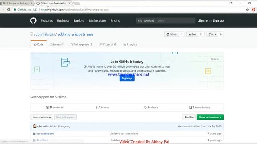Open watchers count 1

182,34
